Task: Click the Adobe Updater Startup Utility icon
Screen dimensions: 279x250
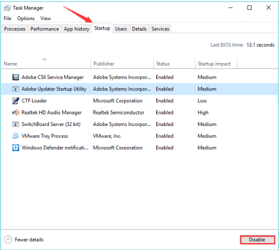Action: point(15,89)
